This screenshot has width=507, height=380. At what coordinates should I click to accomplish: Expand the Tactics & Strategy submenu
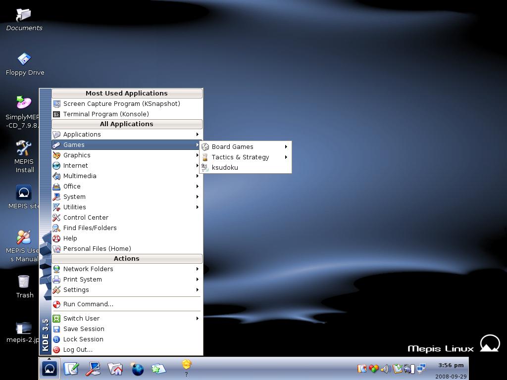point(246,157)
